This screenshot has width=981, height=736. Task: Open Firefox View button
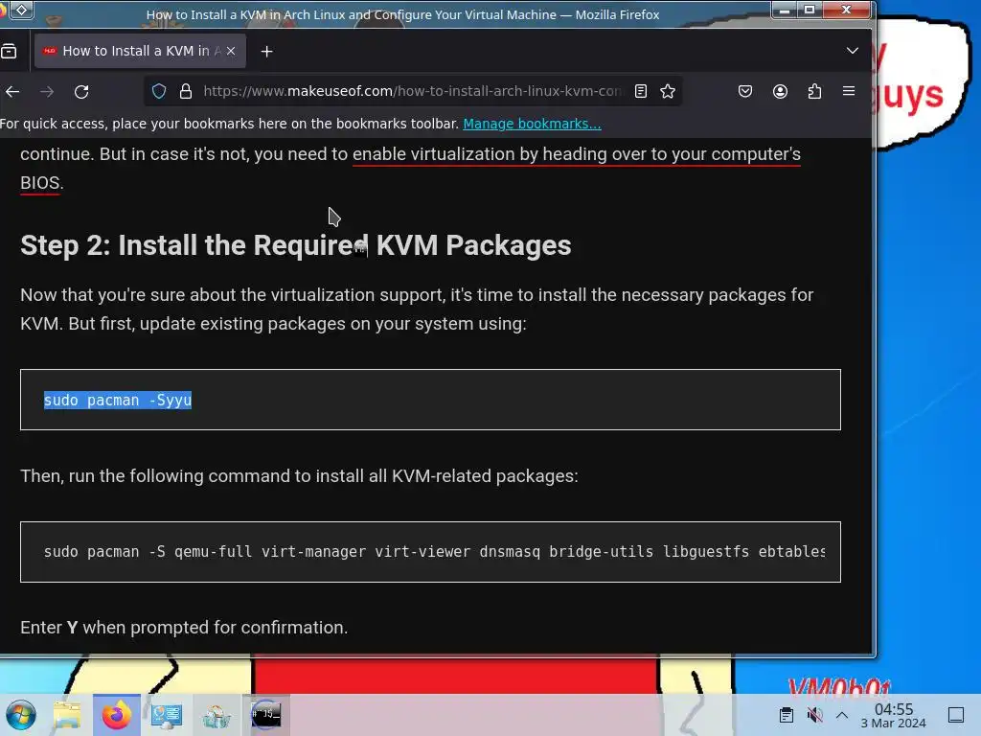click(x=9, y=52)
